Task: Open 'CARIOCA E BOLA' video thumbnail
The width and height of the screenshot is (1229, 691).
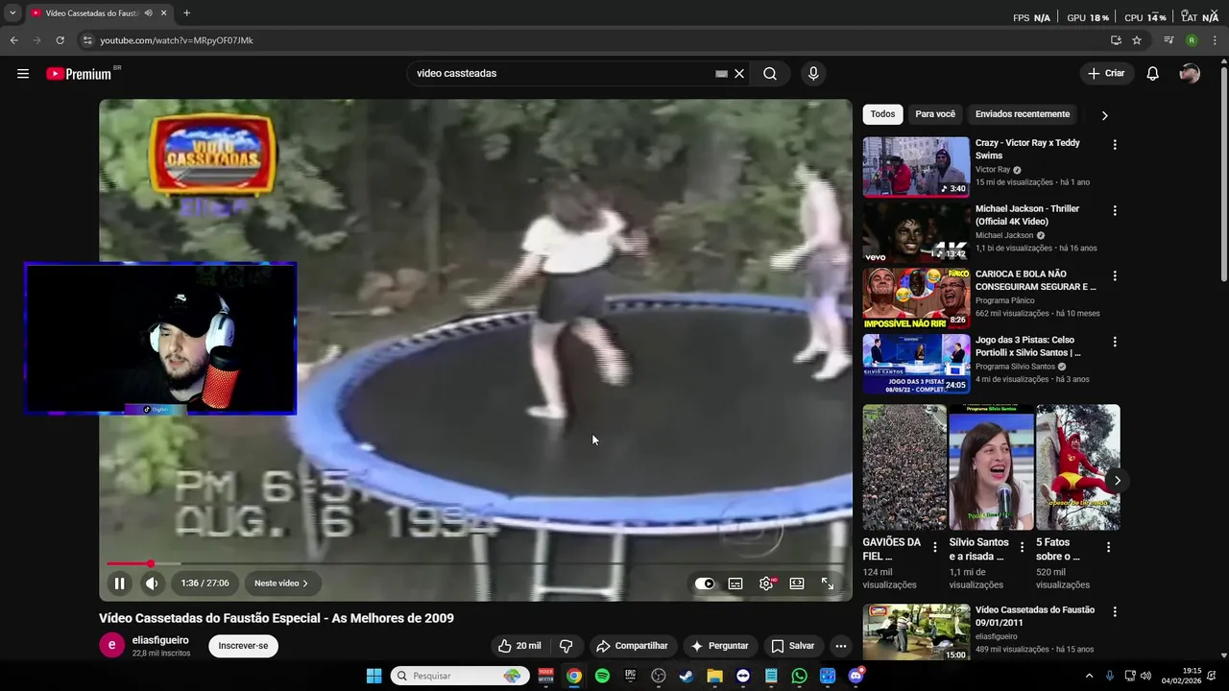Action: point(916,298)
